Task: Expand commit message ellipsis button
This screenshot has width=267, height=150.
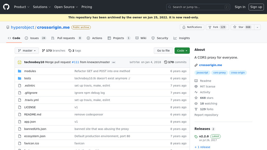Action: click(x=113, y=62)
